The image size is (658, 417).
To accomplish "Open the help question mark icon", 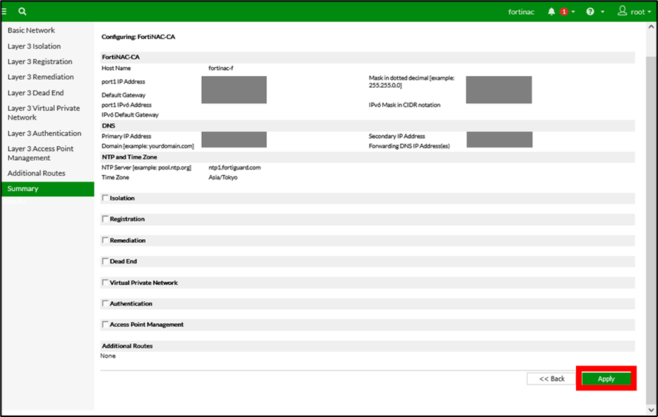I will coord(590,12).
